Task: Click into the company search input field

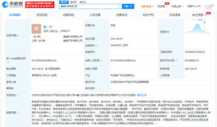Action: (x=89, y=6)
